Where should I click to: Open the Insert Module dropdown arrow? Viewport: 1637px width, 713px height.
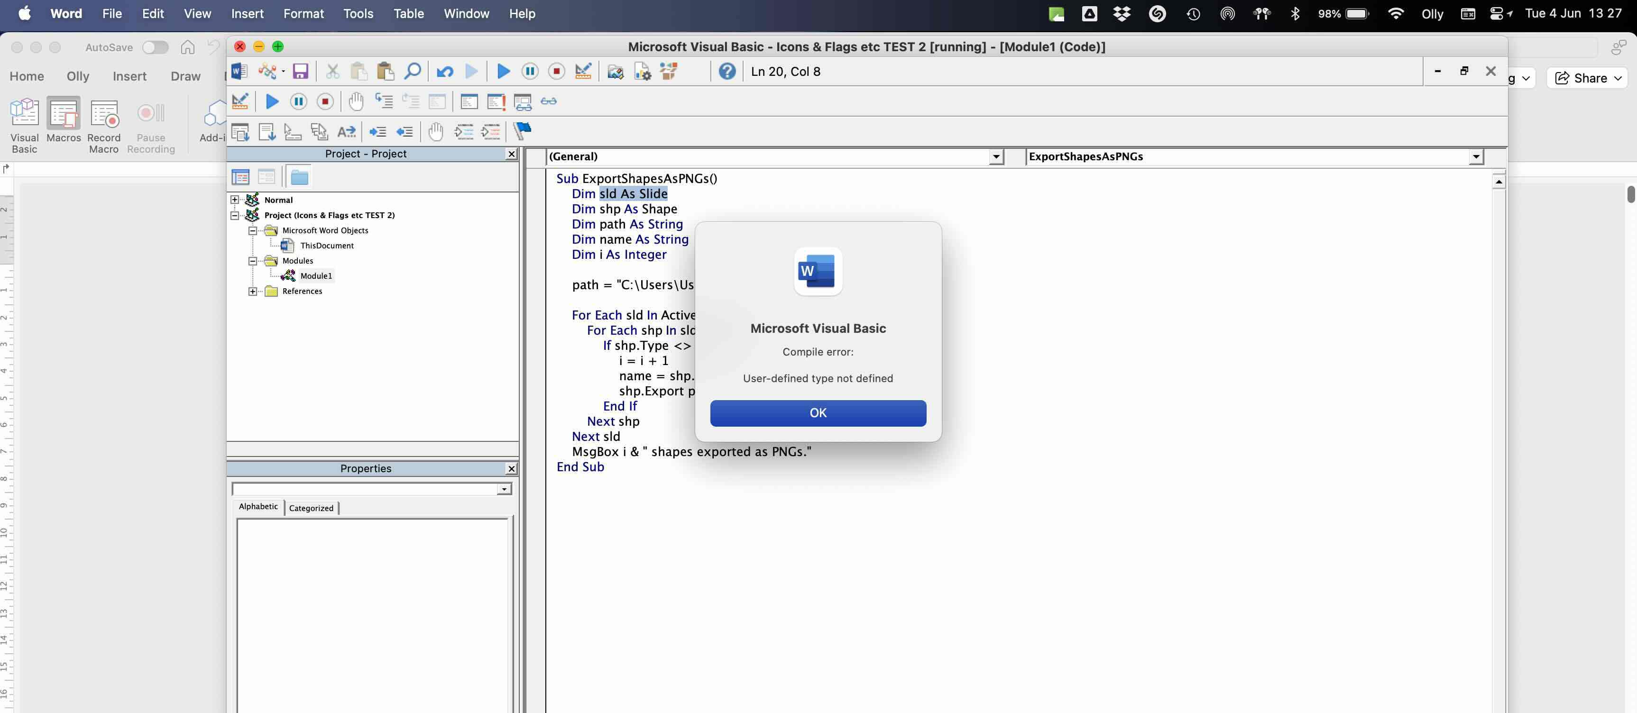click(x=283, y=71)
